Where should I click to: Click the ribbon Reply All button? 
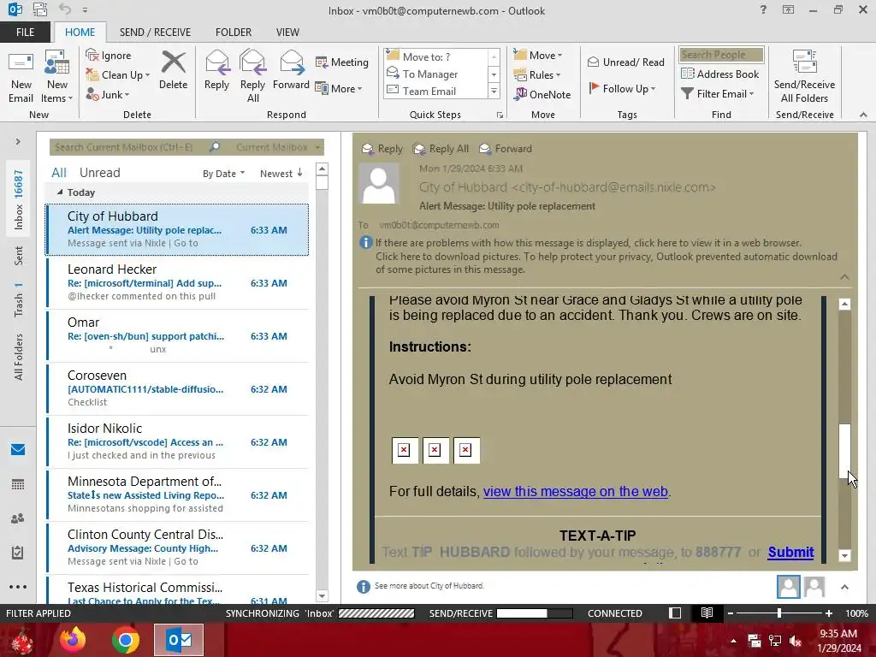coord(252,76)
